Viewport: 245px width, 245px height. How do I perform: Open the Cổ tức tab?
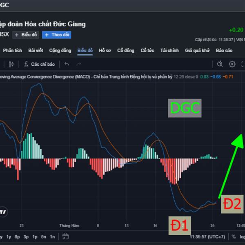tap(147, 51)
